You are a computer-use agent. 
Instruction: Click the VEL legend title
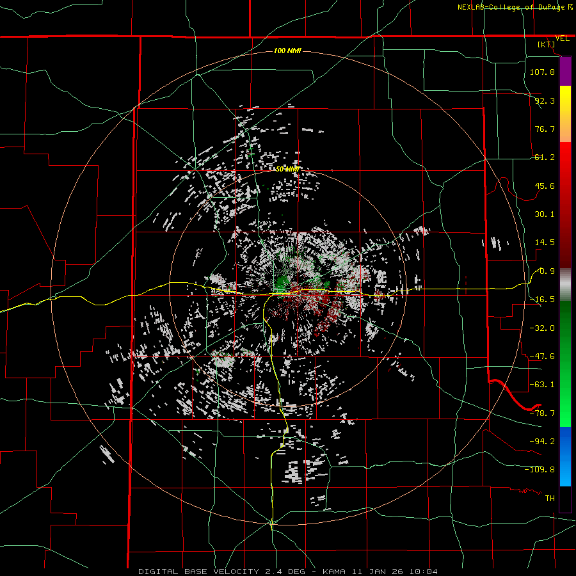click(562, 38)
